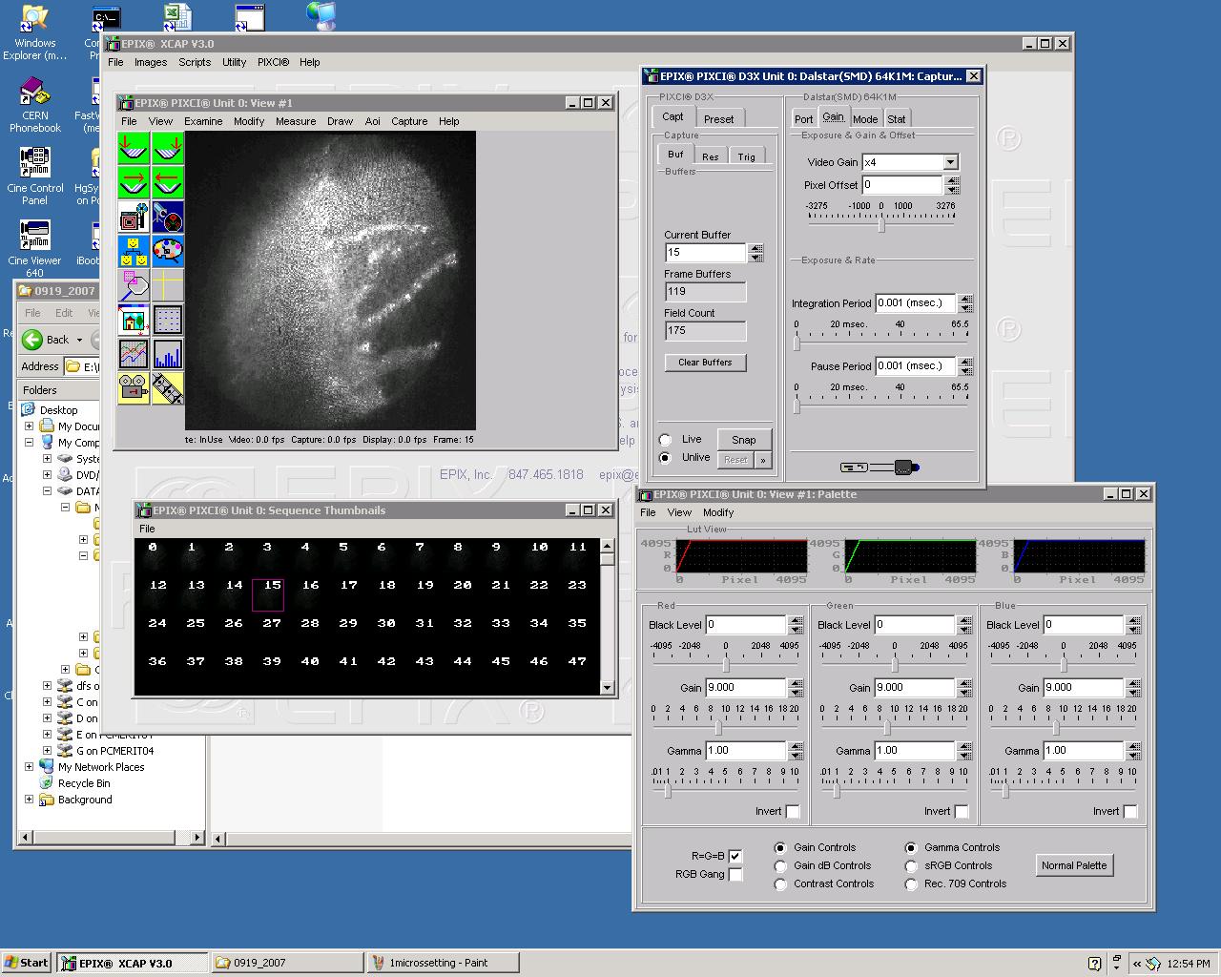Screen dimensions: 1221x977
Task: Switch to 1microssetting - Paint taskbar button
Action: click(x=444, y=963)
